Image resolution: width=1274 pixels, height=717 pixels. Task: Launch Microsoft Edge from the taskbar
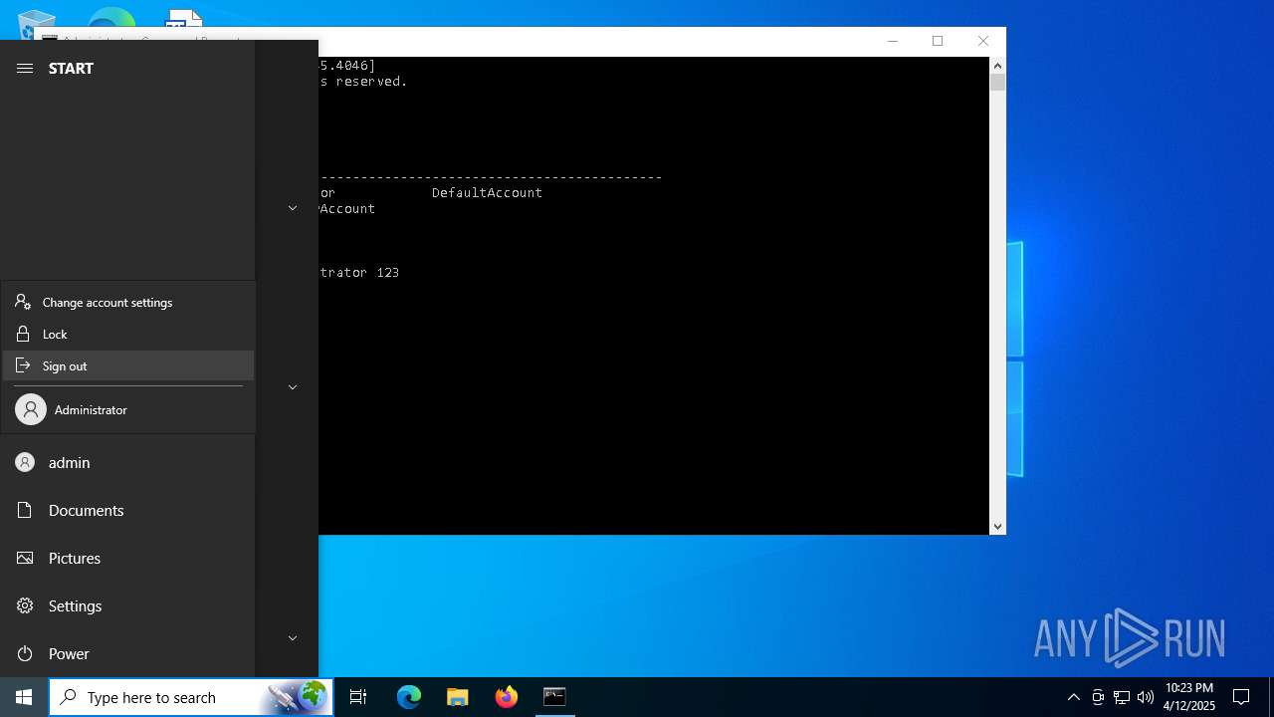409,697
